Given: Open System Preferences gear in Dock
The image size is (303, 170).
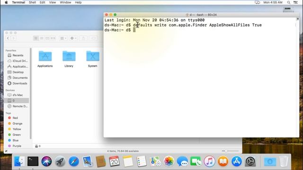Looking at the screenshot, I should click(250, 161).
